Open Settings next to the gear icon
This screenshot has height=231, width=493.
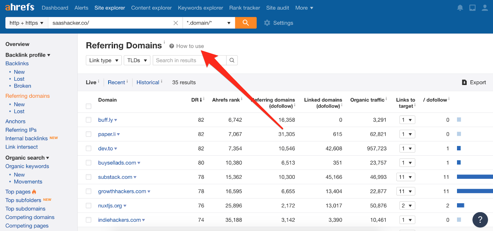pos(283,23)
